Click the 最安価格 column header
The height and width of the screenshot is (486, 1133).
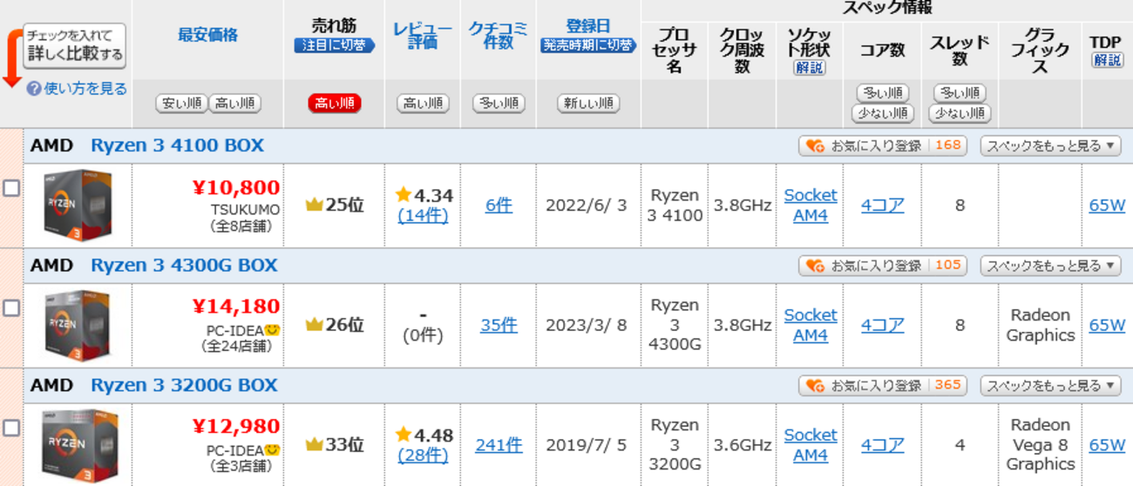[x=207, y=36]
